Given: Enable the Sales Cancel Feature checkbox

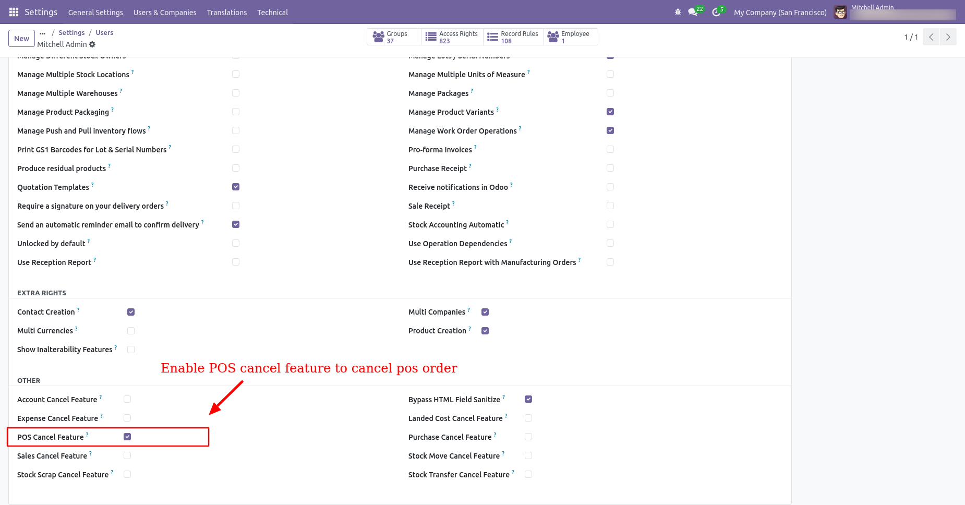Looking at the screenshot, I should [x=127, y=455].
